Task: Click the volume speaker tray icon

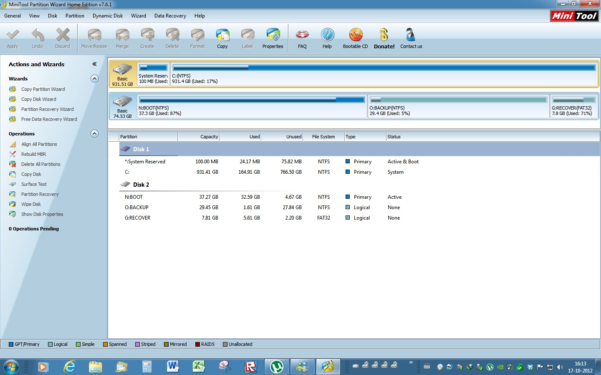Action: pyautogui.click(x=560, y=367)
